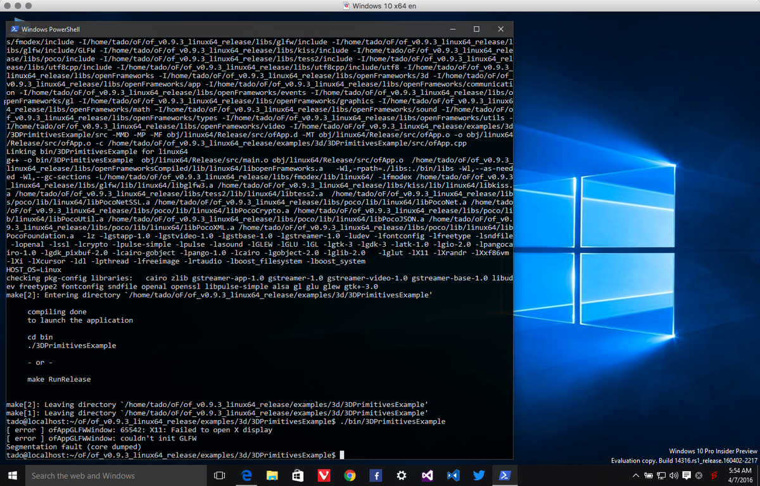Click 'Linking bin/3DPrimitivesExample for linux64' line
Screen dimensions: 760x486
97,152
